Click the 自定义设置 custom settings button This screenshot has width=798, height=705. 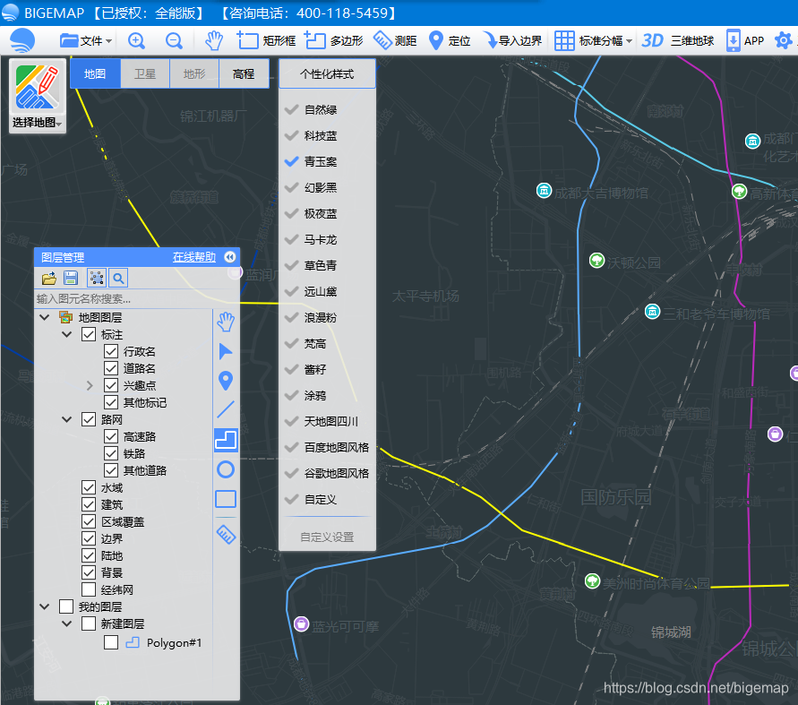327,537
